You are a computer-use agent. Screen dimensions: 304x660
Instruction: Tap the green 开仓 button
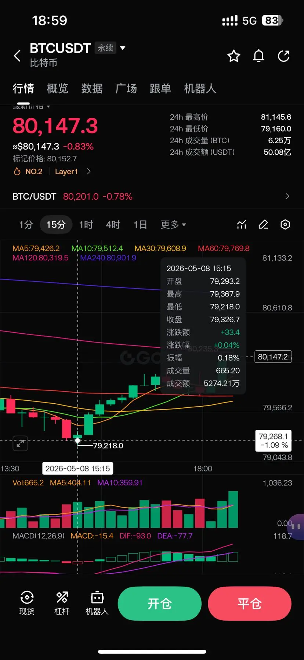point(160,604)
